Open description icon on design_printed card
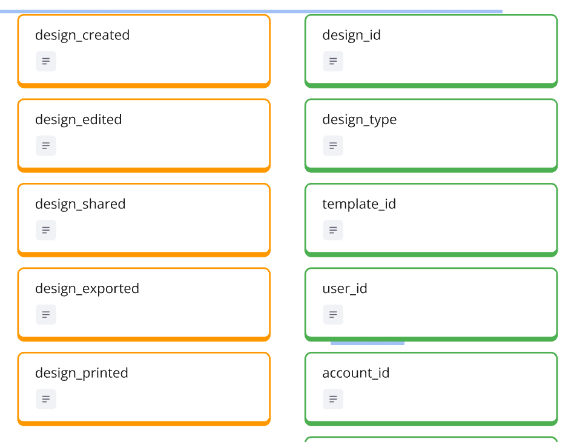The height and width of the screenshot is (442, 574). click(46, 399)
